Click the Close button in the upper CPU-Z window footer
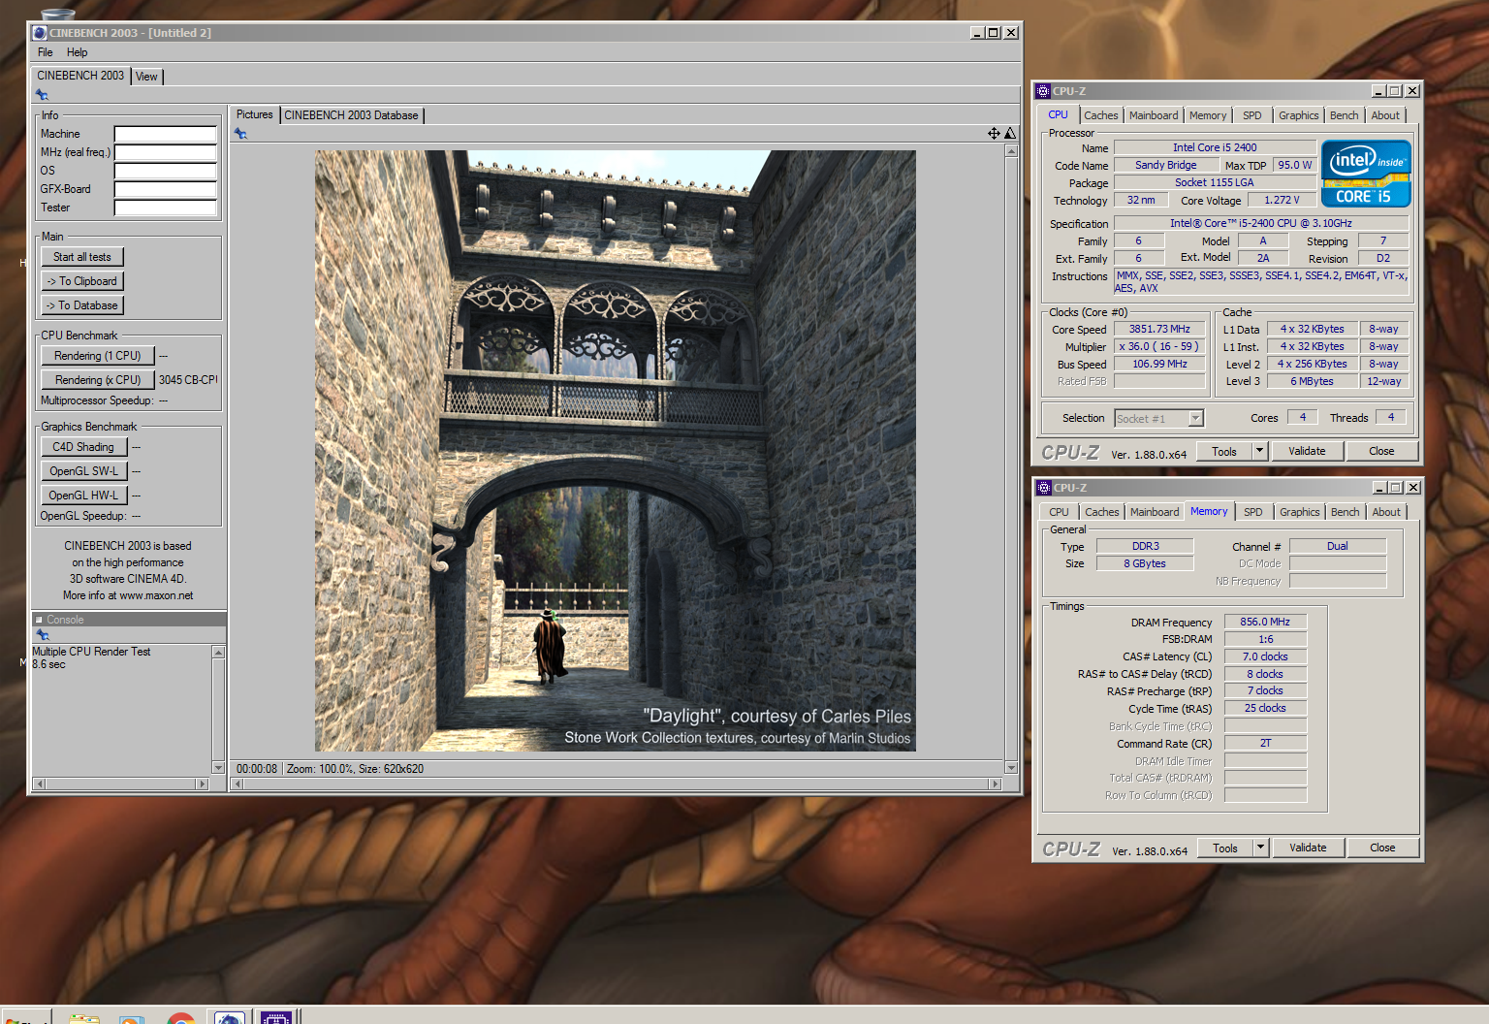This screenshot has width=1489, height=1024. point(1381,451)
